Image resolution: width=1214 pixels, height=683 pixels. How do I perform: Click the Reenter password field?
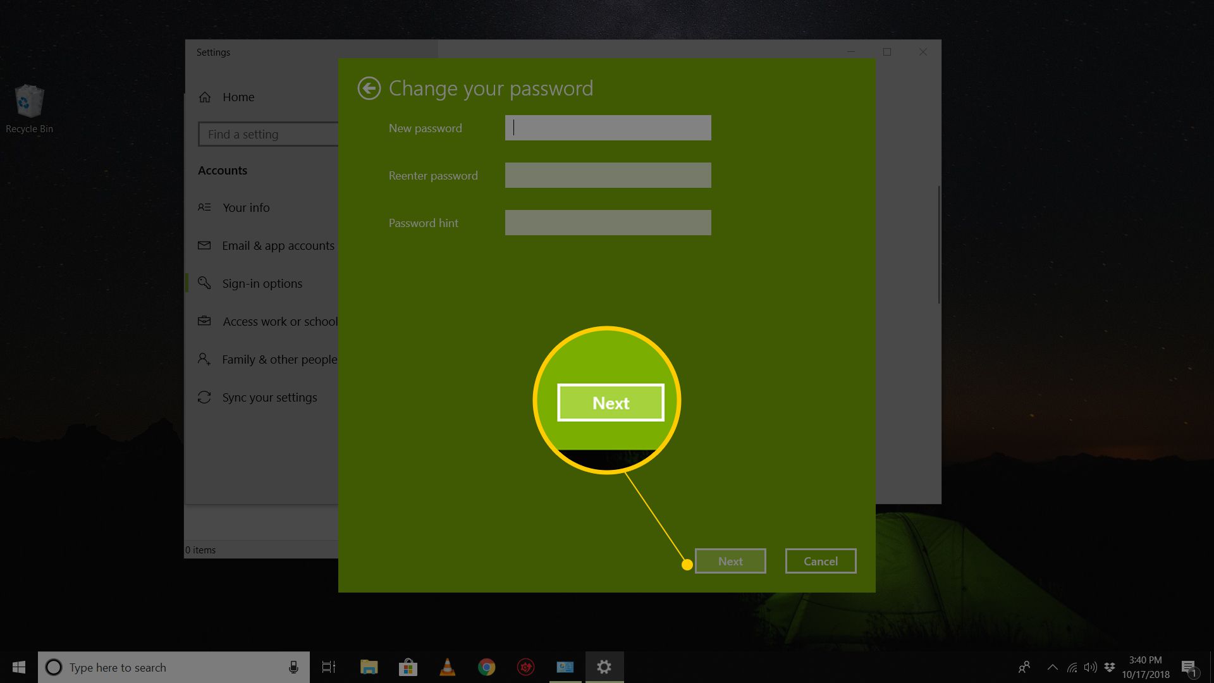tap(608, 175)
